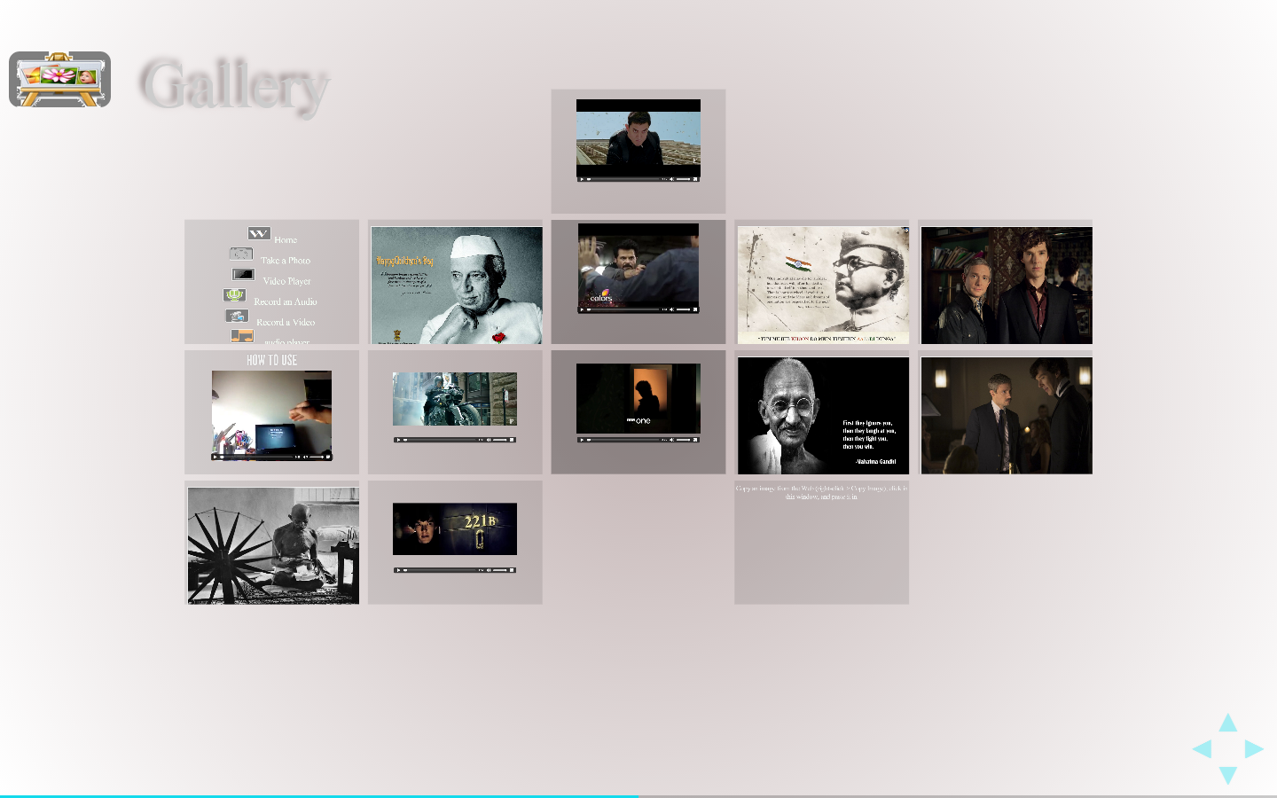
Task: Open the Indian flag poster of man in glasses
Action: [823, 286]
